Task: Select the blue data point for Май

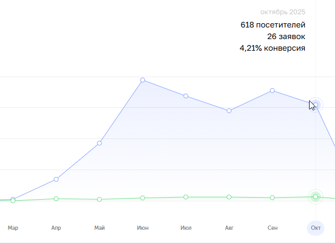Action: click(x=99, y=143)
